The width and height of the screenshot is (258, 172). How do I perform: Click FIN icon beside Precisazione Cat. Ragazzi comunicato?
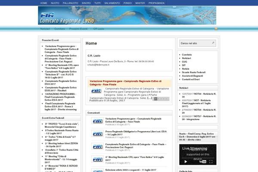pyautogui.click(x=98, y=146)
